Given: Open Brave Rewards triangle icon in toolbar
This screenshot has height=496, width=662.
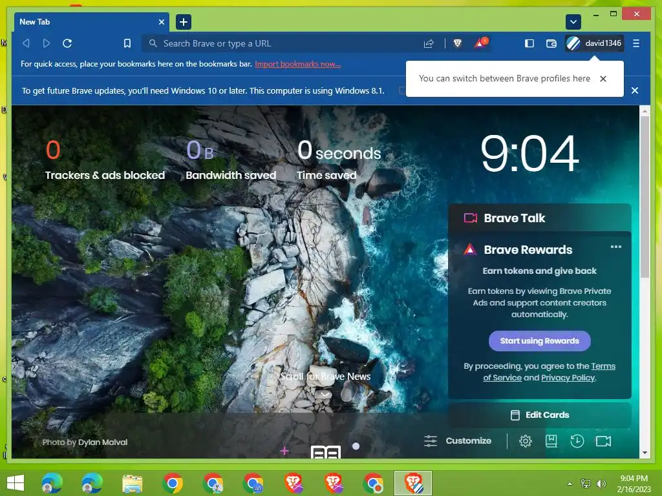Looking at the screenshot, I should (480, 43).
